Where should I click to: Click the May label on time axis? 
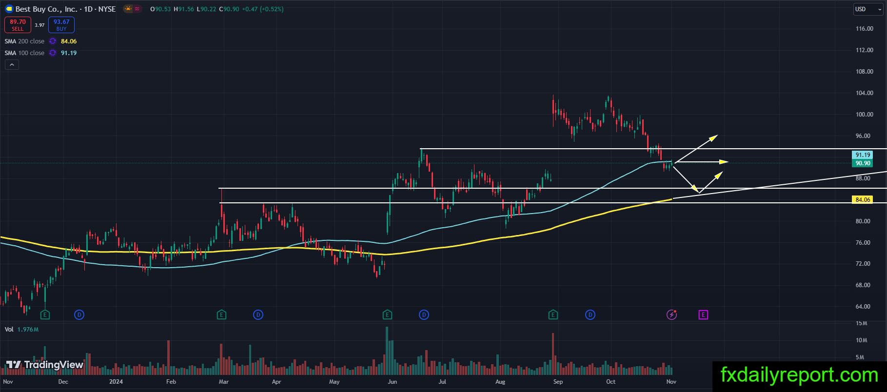(x=334, y=382)
